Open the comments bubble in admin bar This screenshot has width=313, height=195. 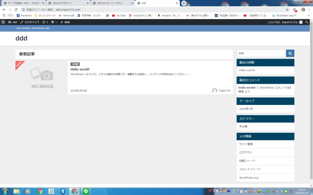pyautogui.click(x=54, y=22)
